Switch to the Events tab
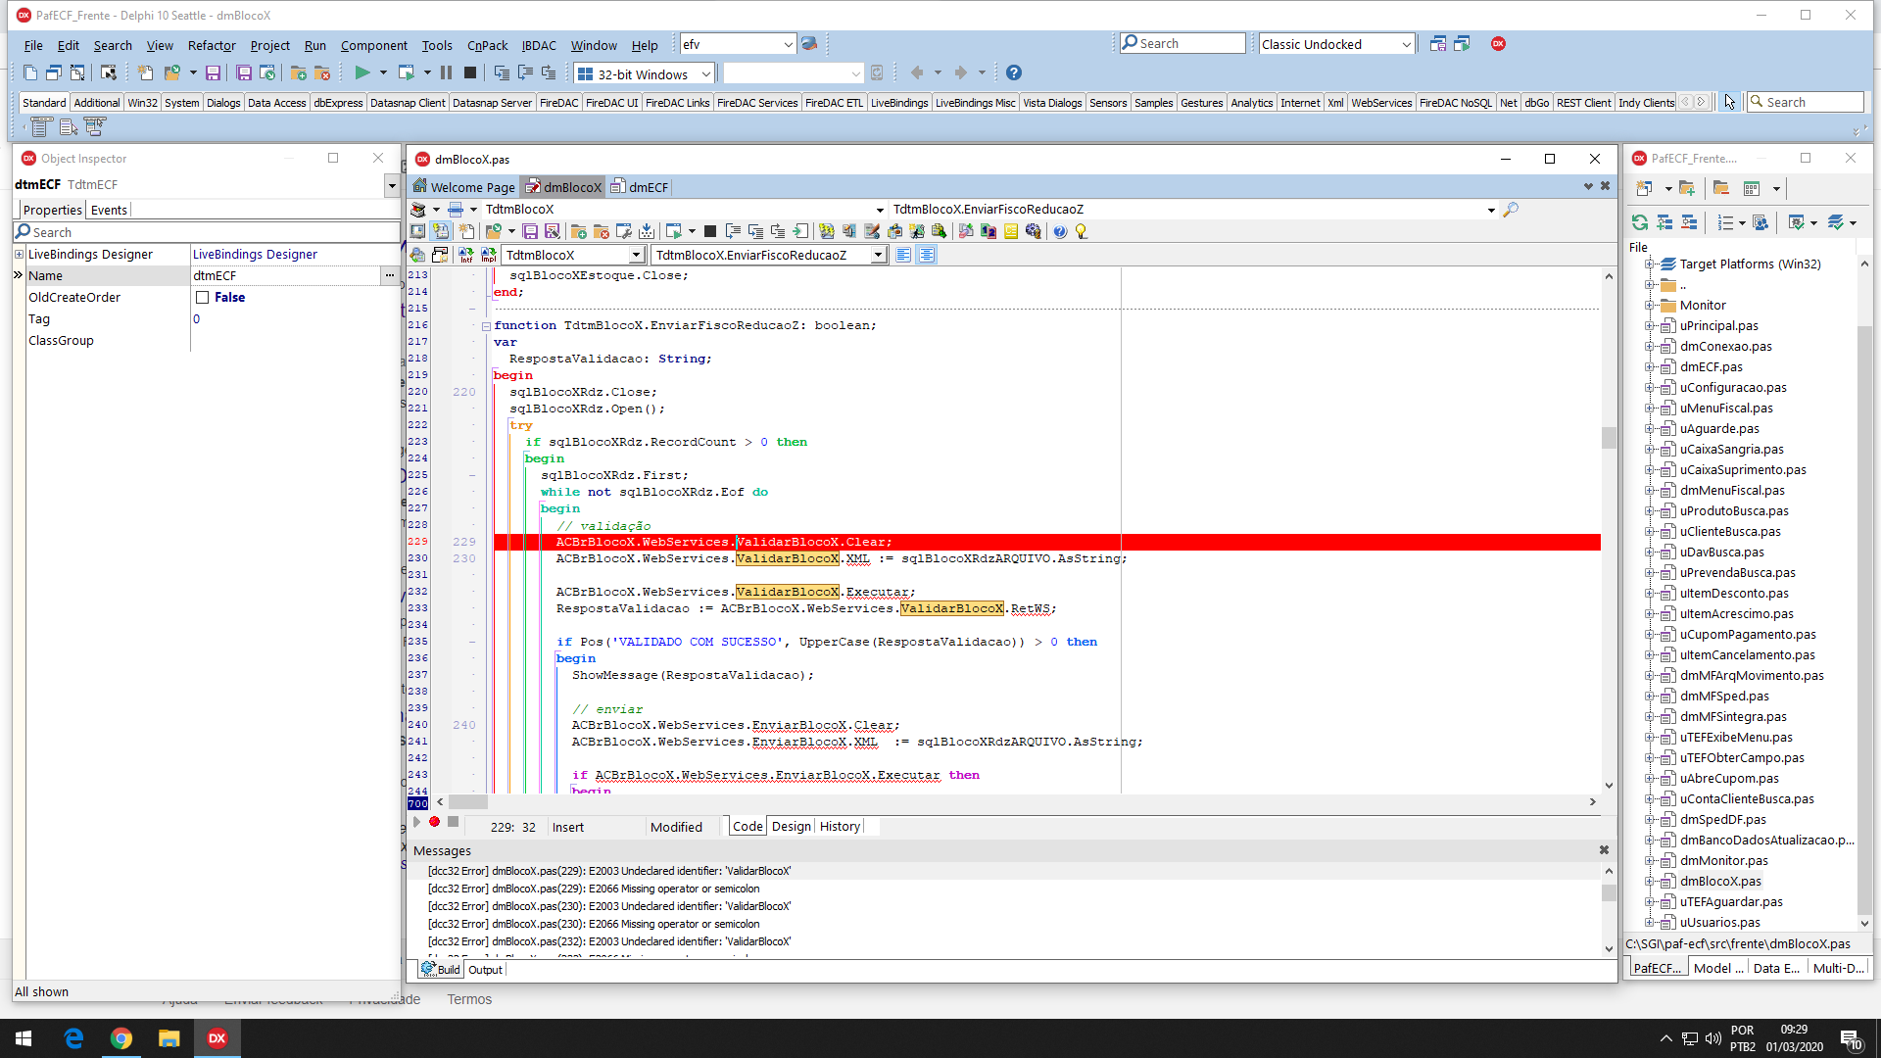Viewport: 1881px width, 1058px height. click(x=109, y=210)
